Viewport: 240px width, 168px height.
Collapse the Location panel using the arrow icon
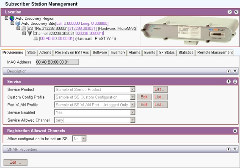coord(236,12)
